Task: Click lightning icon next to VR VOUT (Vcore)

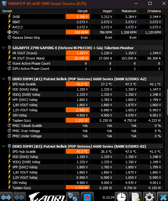Action: (x=9, y=53)
